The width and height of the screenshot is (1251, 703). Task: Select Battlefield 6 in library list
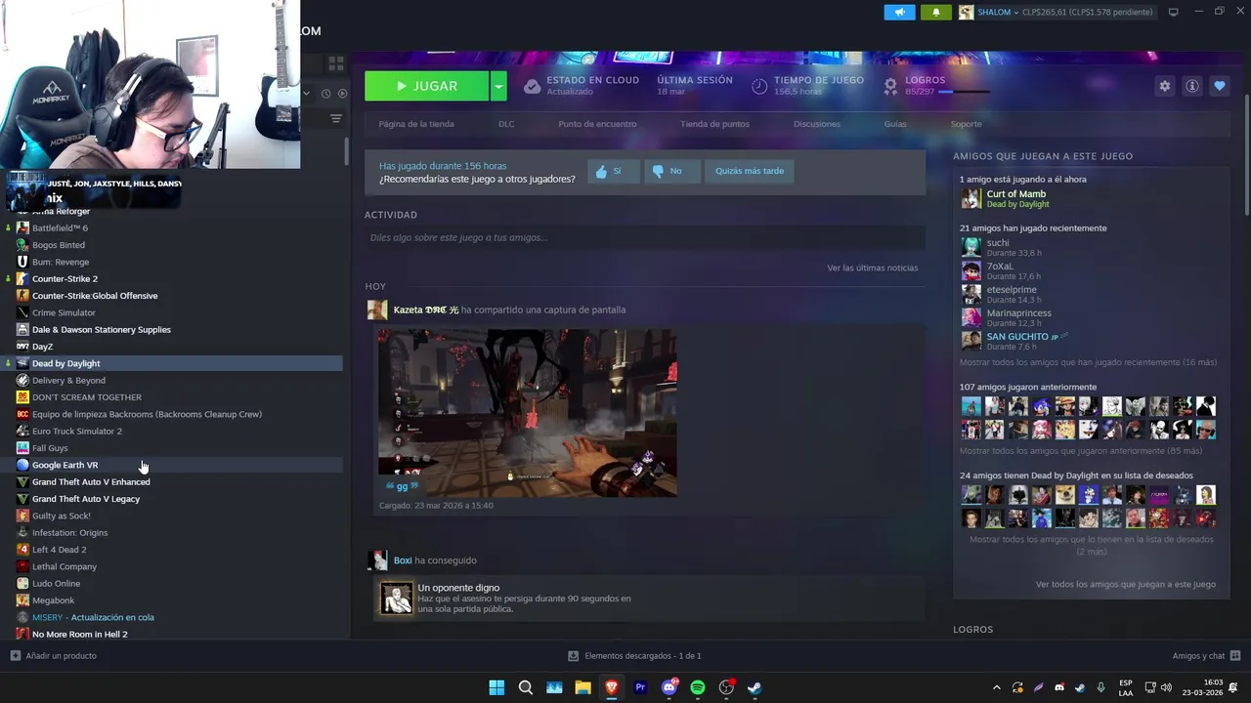point(171,227)
